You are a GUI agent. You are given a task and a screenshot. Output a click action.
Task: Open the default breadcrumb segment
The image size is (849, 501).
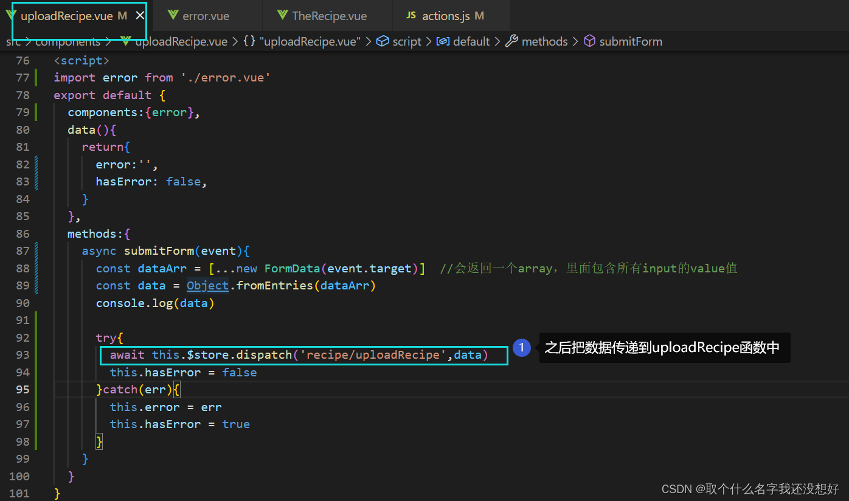click(471, 41)
